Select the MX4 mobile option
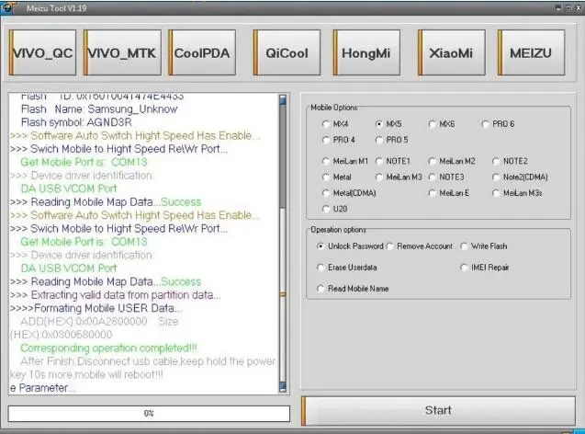Image resolution: width=585 pixels, height=434 pixels. 335,123
